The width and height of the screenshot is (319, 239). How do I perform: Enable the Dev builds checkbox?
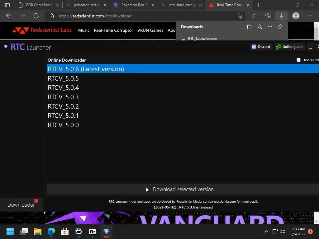tap(298, 60)
